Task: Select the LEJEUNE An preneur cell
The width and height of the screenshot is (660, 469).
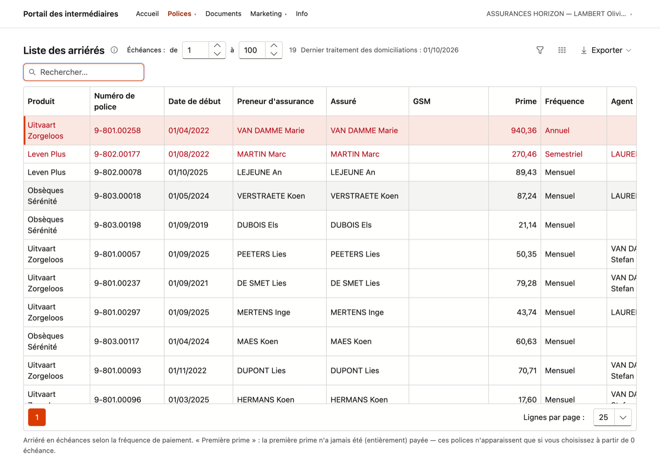Action: [280, 172]
